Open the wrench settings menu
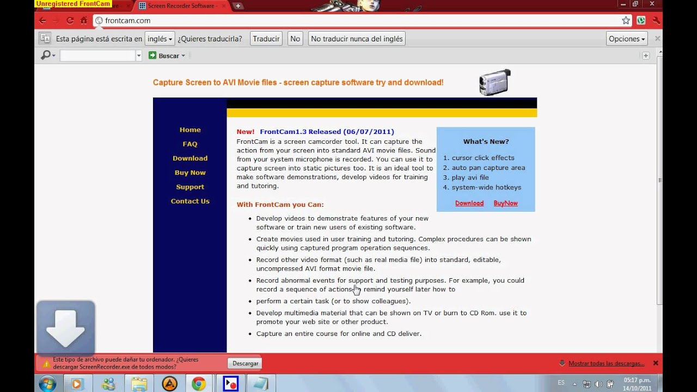The height and width of the screenshot is (392, 697). click(x=656, y=21)
